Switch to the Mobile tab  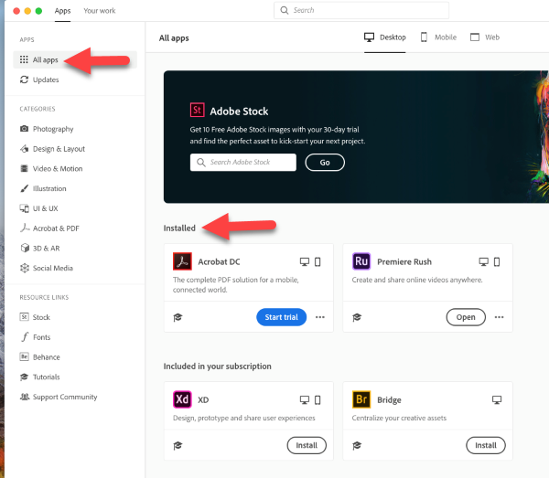point(438,37)
